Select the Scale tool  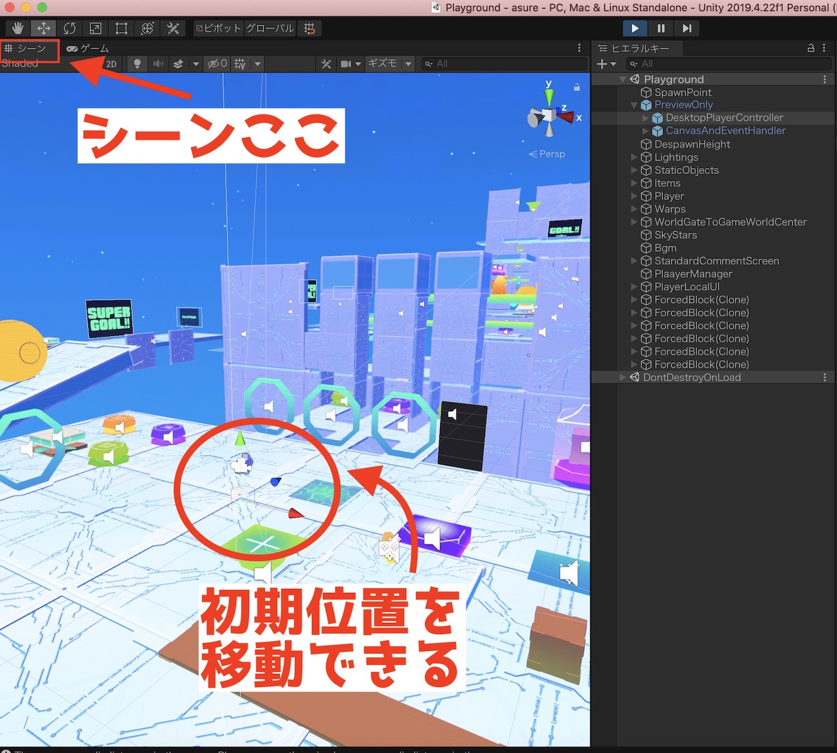tap(95, 28)
